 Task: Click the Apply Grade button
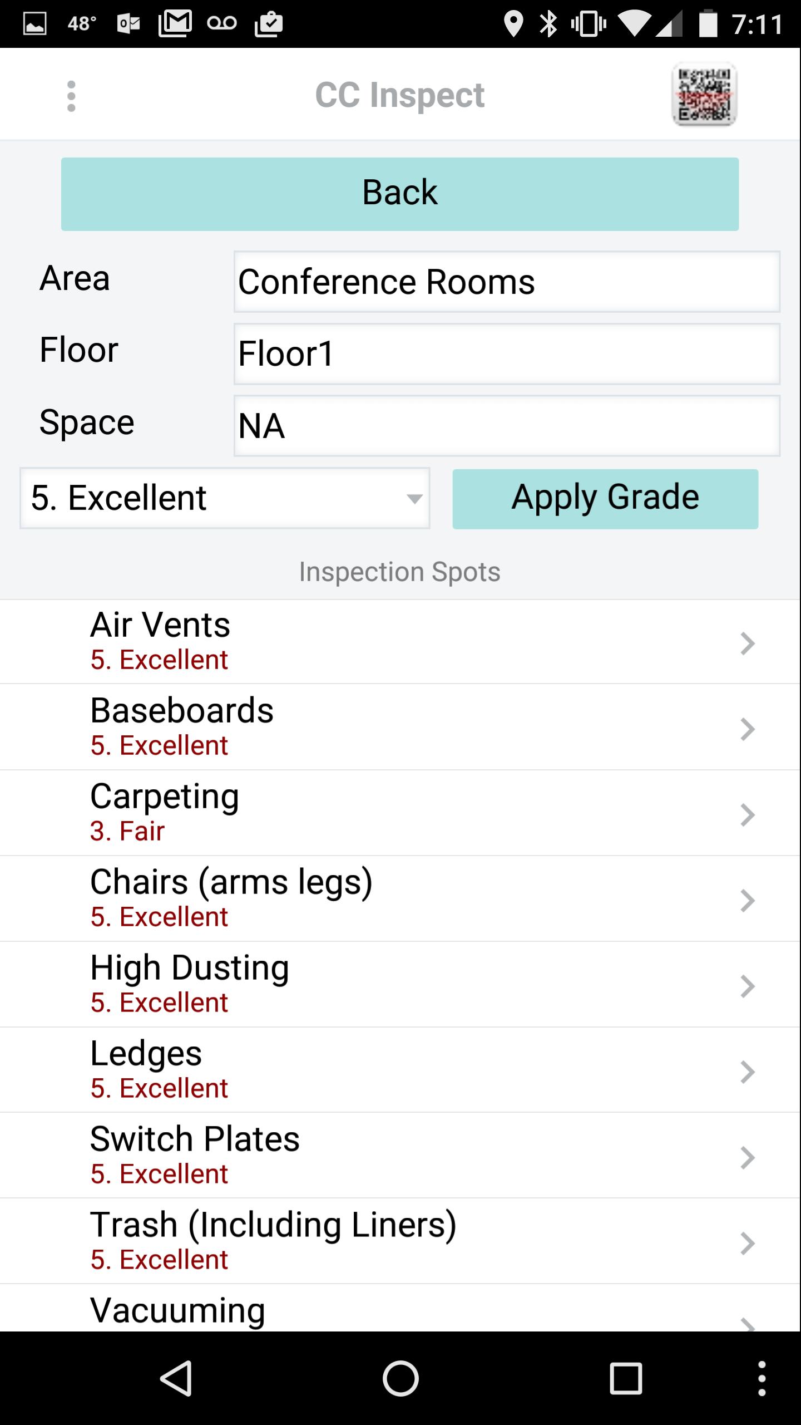[605, 499]
